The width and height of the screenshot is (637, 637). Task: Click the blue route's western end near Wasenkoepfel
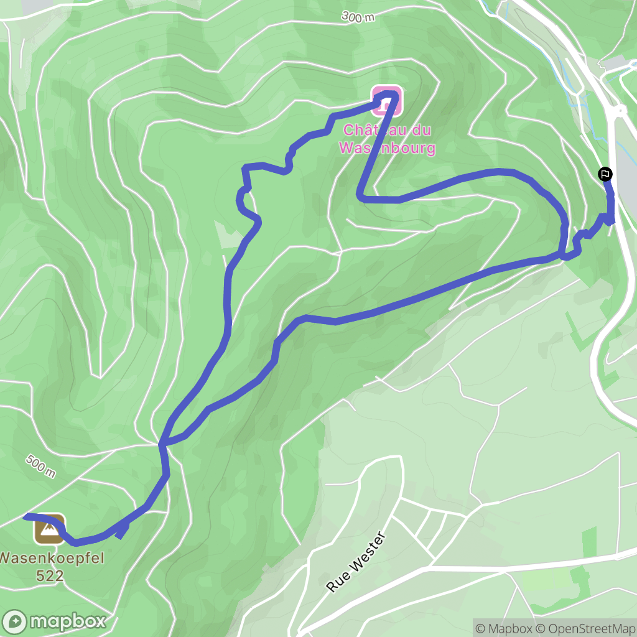coord(26,516)
